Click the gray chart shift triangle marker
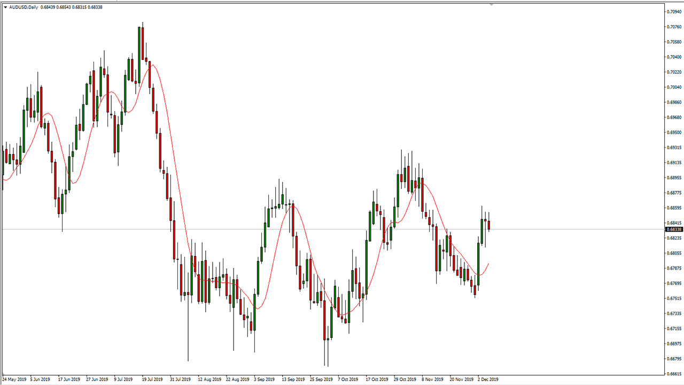 [x=491, y=4]
